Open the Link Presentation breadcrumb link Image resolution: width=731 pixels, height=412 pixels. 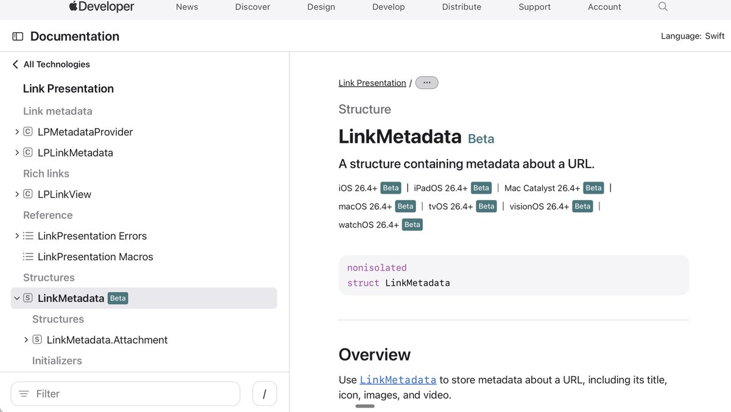(x=372, y=83)
